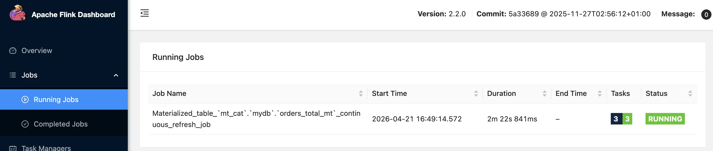The width and height of the screenshot is (713, 151).
Task: Click the Overview sidebar entry
Action: click(37, 51)
